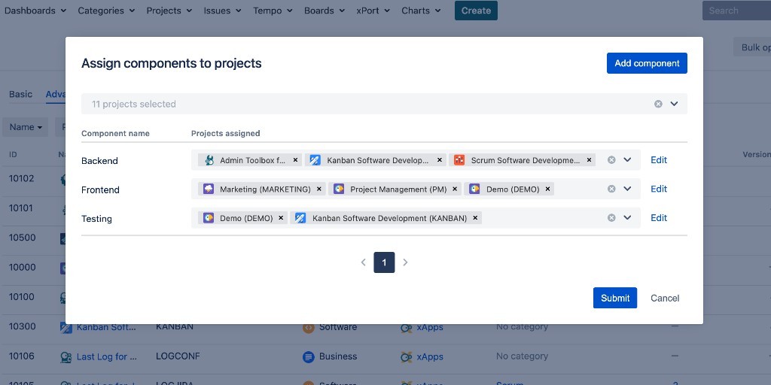The image size is (771, 385).
Task: Click Kanban project icon in Backend row
Action: coord(315,160)
